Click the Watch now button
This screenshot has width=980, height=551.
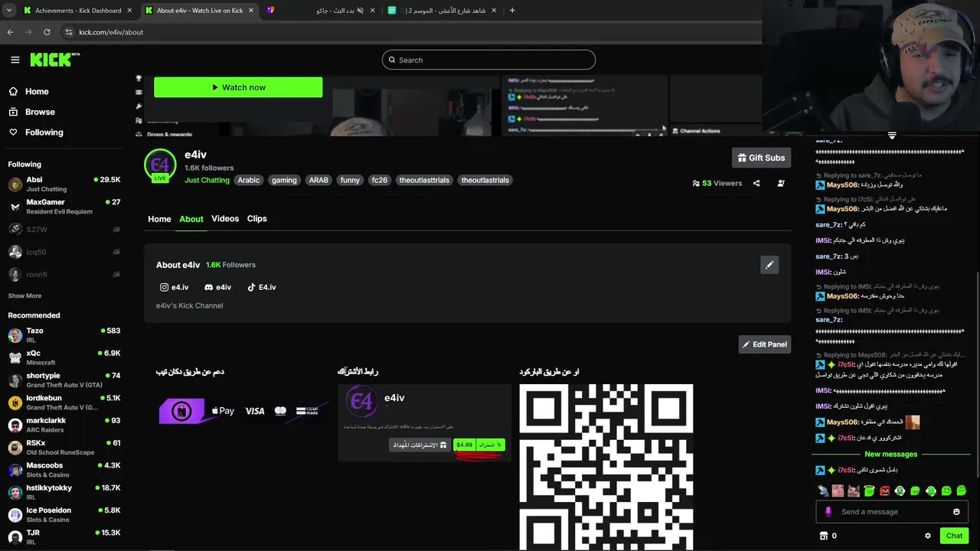pyautogui.click(x=238, y=87)
